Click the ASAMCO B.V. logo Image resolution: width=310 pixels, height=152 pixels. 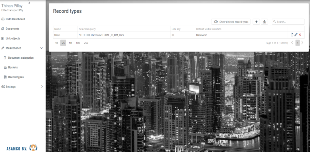22,148
